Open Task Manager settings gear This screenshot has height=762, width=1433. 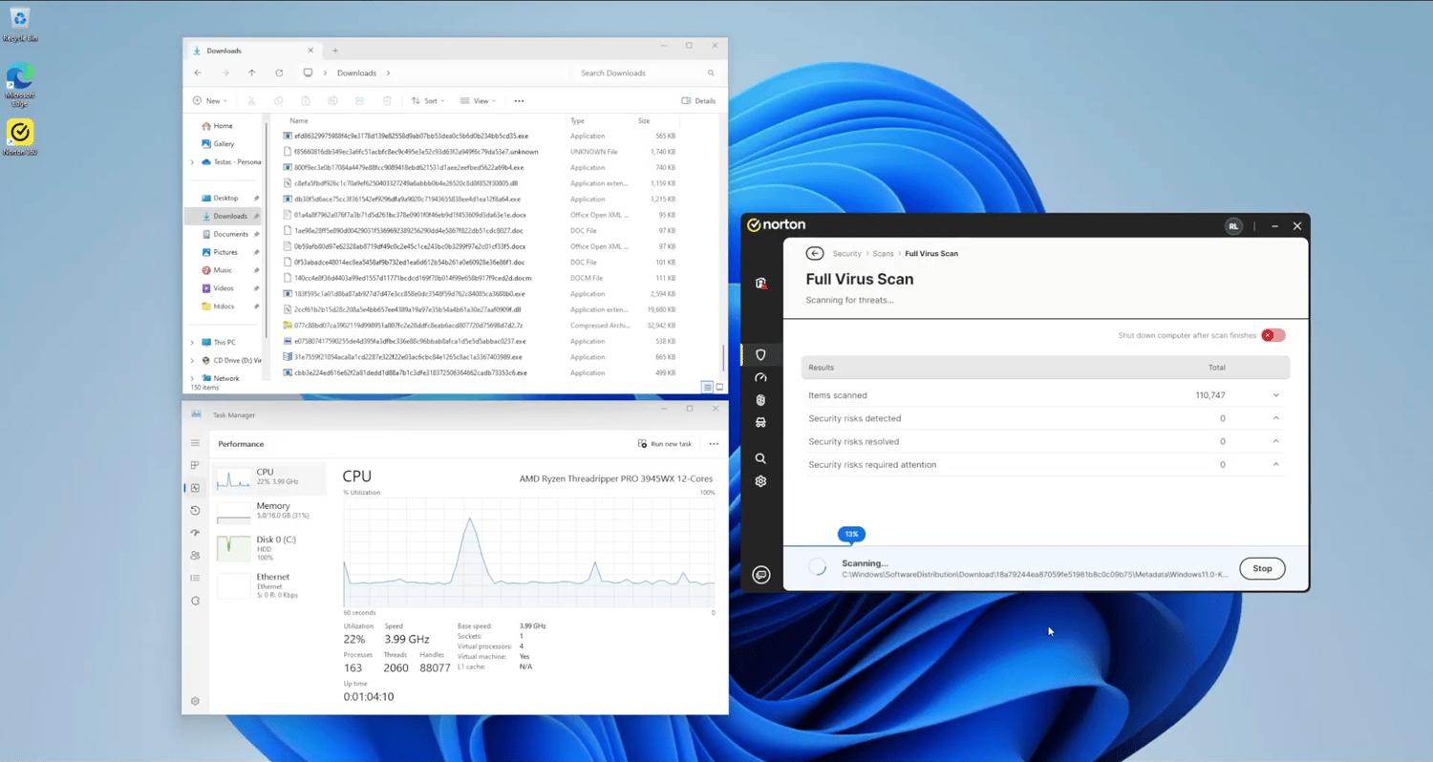point(195,701)
